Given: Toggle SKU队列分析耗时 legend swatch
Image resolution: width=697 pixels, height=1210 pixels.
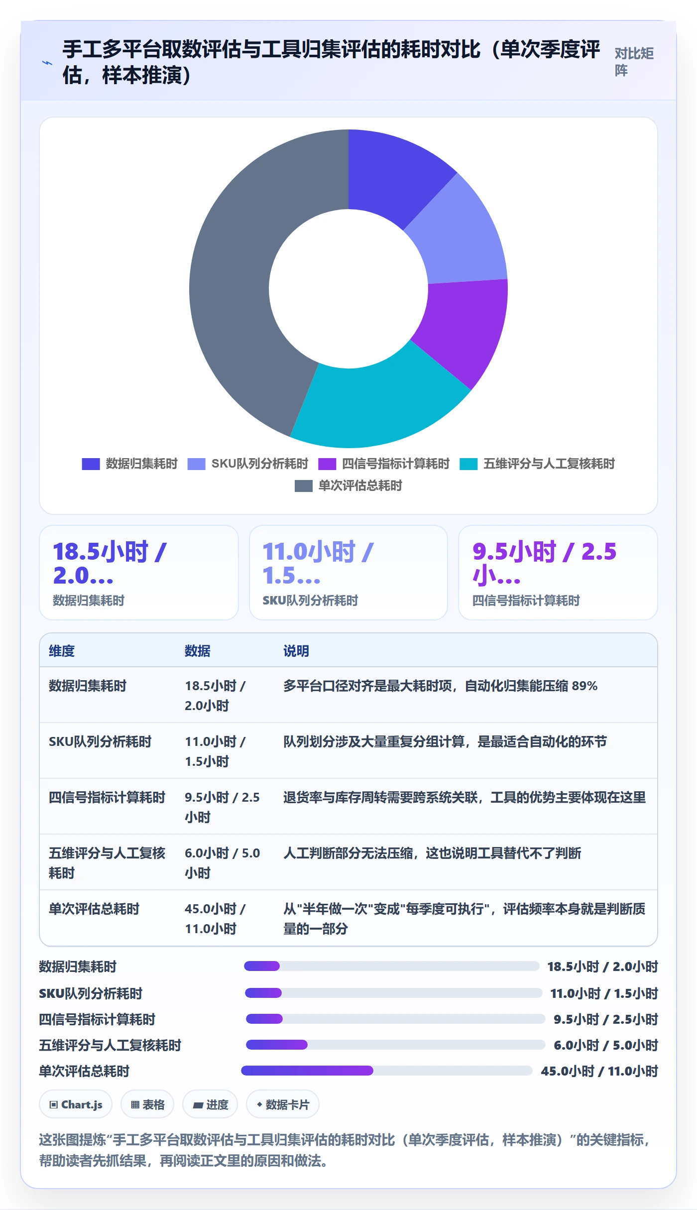Looking at the screenshot, I should (196, 464).
